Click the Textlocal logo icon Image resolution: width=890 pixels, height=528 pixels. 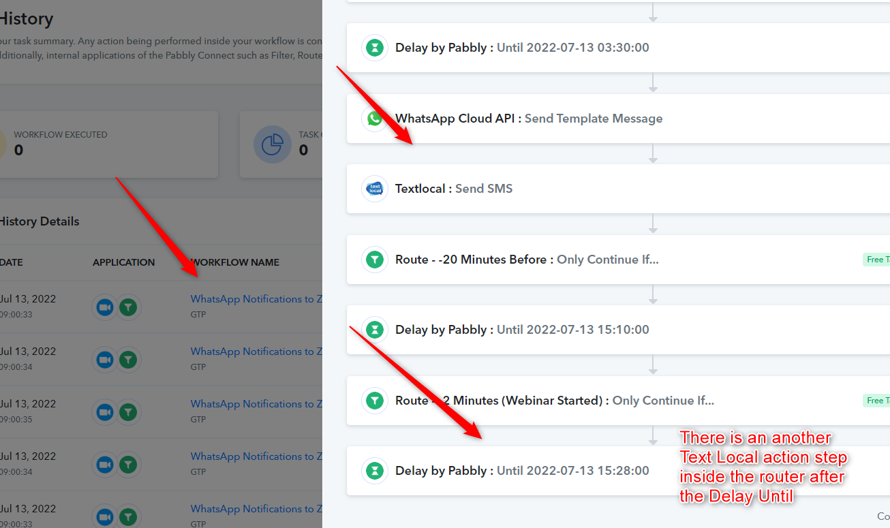pos(375,189)
